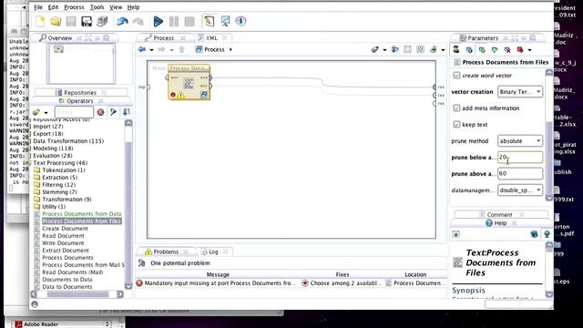Open the File menu
Viewport: 583px width, 328px height.
[38, 7]
